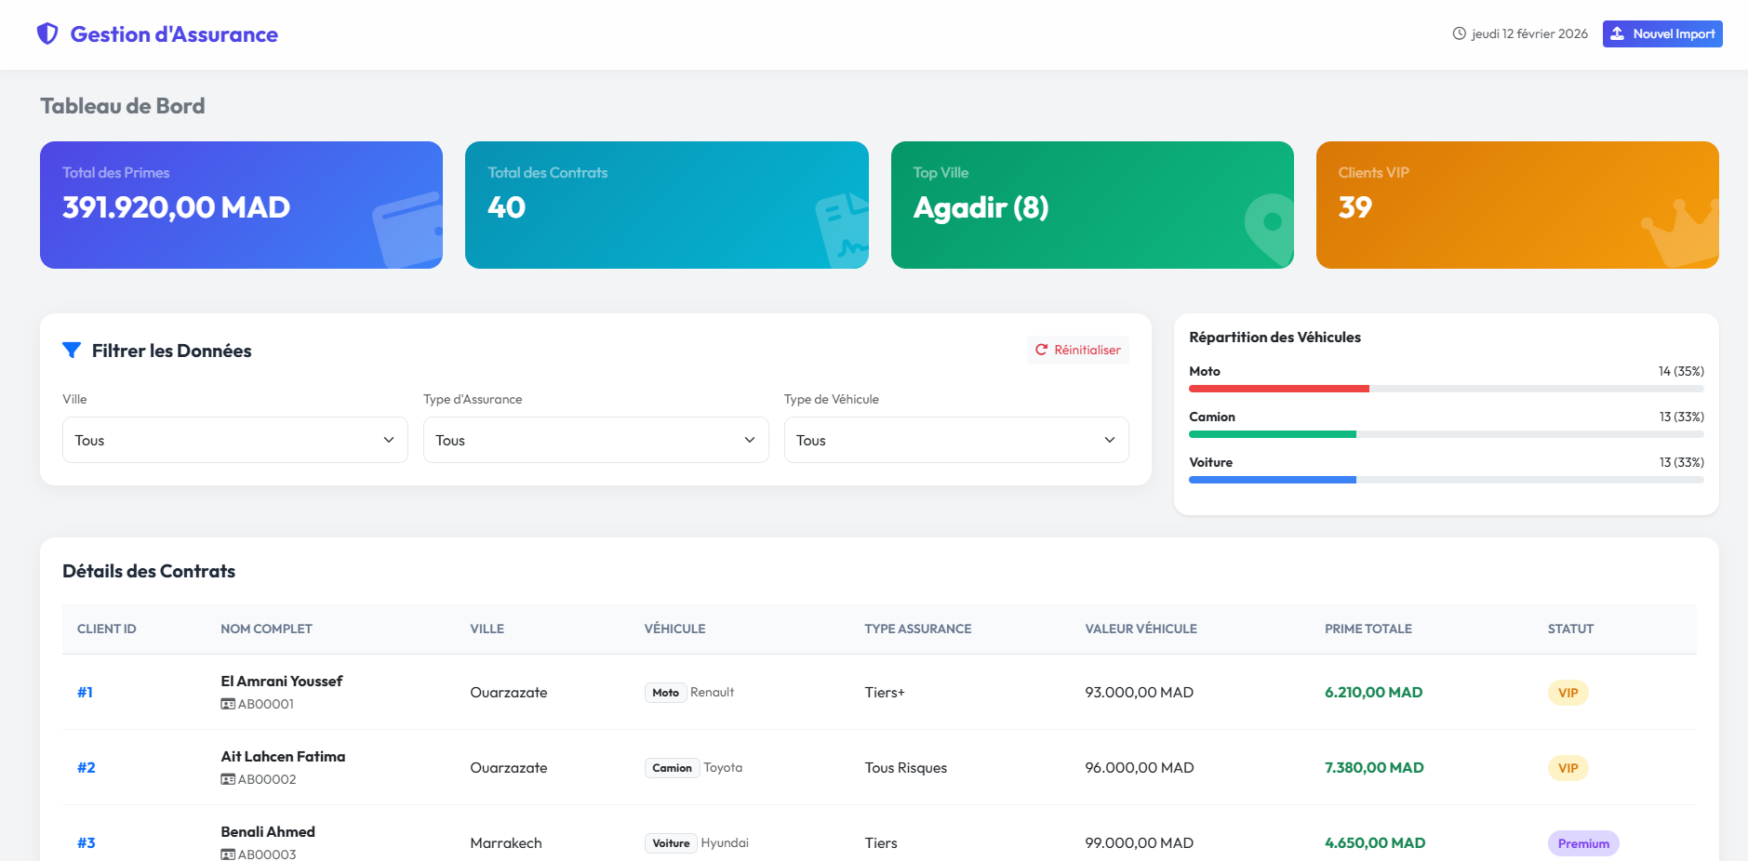The height and width of the screenshot is (861, 1748).
Task: Click the crown icon on Clients VIP card
Action: 1680,232
